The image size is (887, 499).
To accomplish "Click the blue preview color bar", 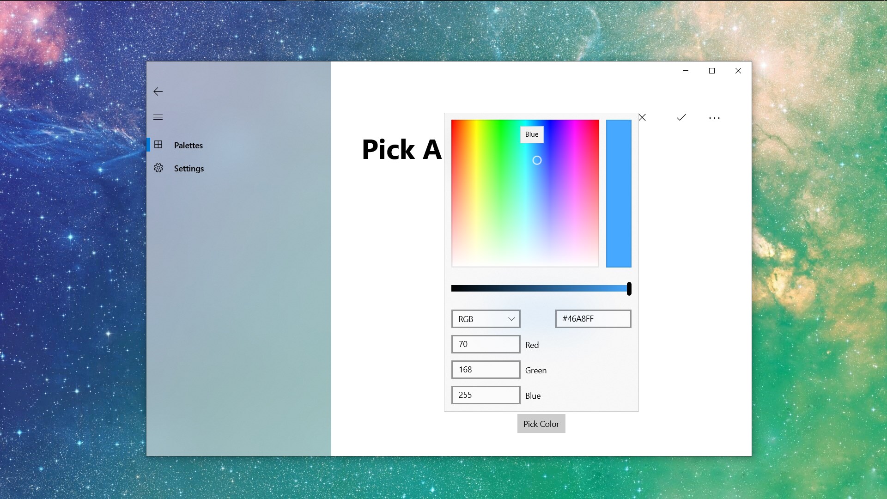I will point(619,193).
